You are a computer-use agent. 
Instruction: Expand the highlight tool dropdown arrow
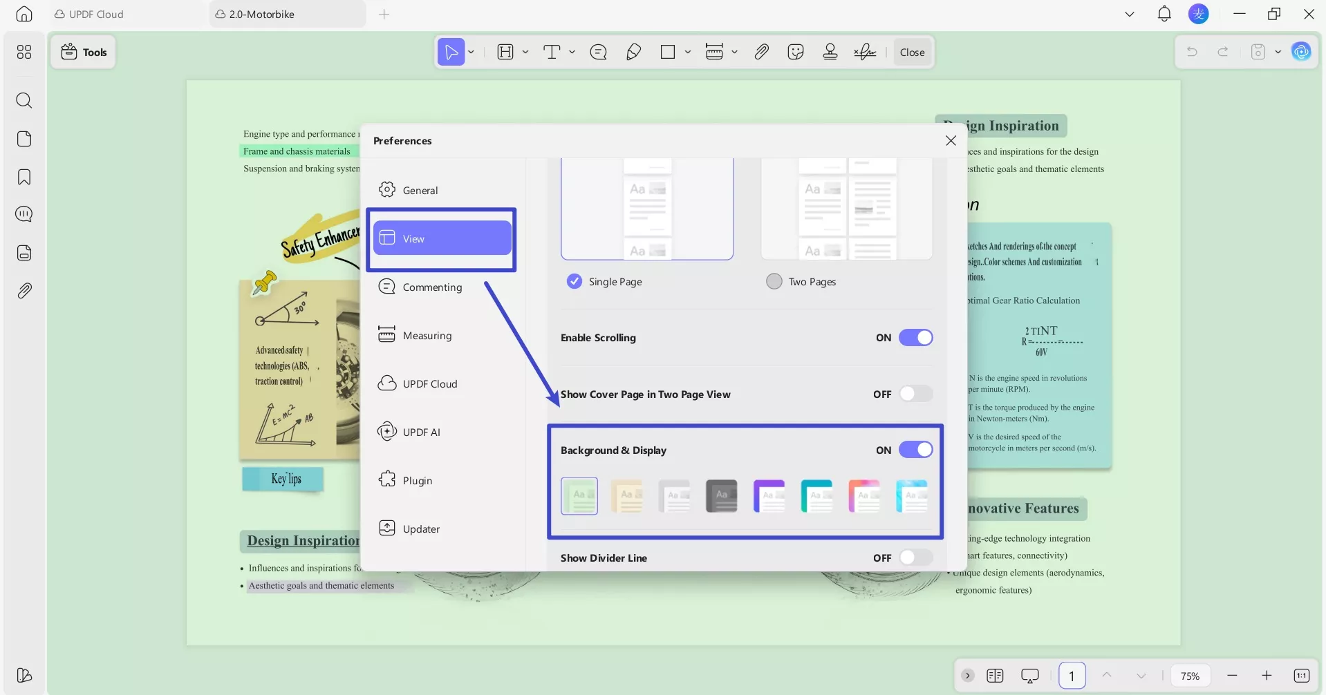click(525, 52)
